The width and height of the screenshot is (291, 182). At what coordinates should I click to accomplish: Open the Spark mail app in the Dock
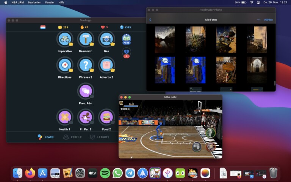(142, 173)
